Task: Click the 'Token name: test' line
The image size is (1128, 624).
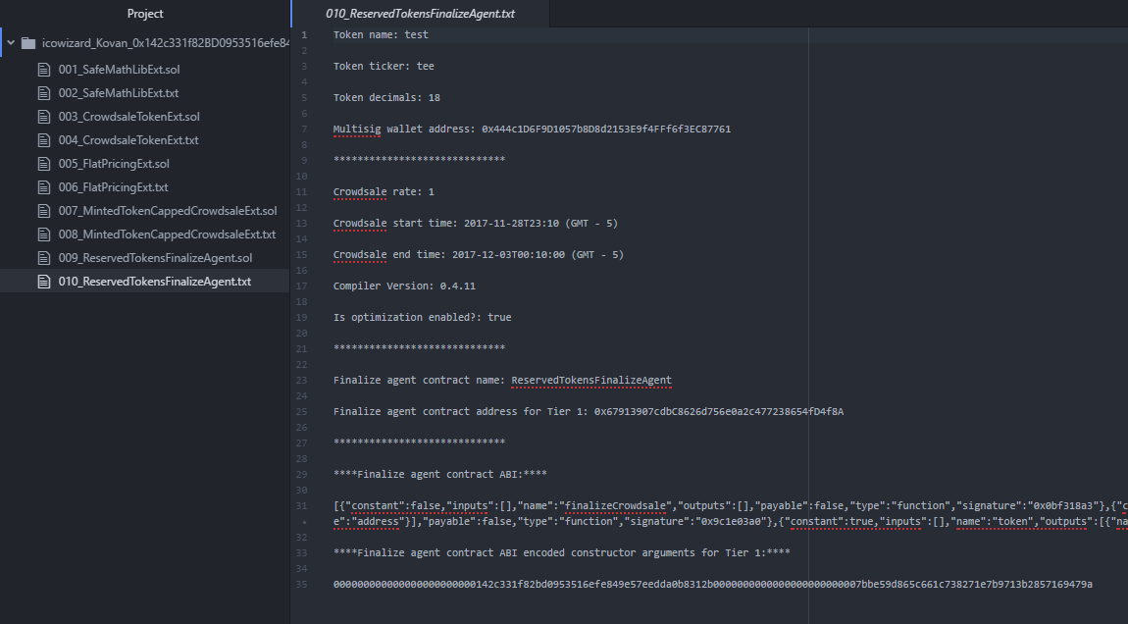Action: 381,34
